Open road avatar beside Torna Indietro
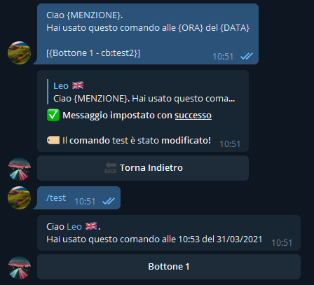This screenshot has width=314, height=285. 19,169
